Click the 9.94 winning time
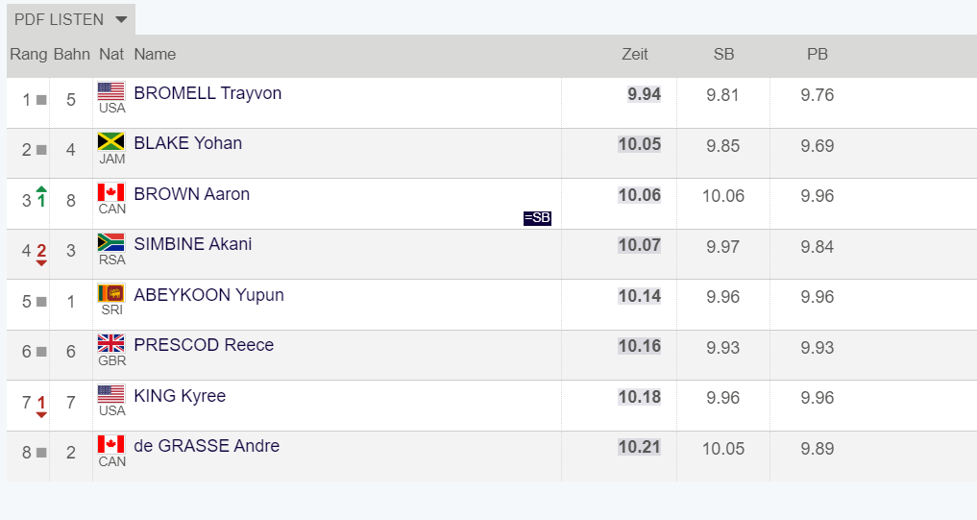Screen dimensions: 977x520 coord(644,94)
